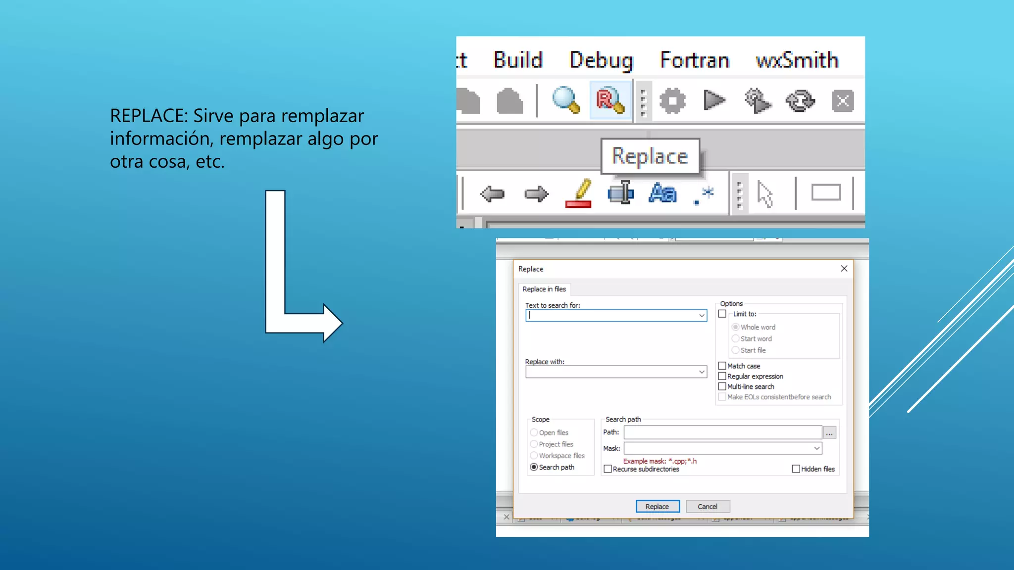Expand the Text to search for dropdown
The image size is (1014, 570).
click(702, 315)
